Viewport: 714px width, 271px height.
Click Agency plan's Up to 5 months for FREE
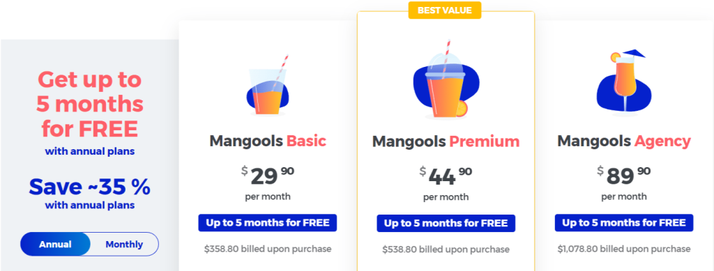pyautogui.click(x=624, y=223)
